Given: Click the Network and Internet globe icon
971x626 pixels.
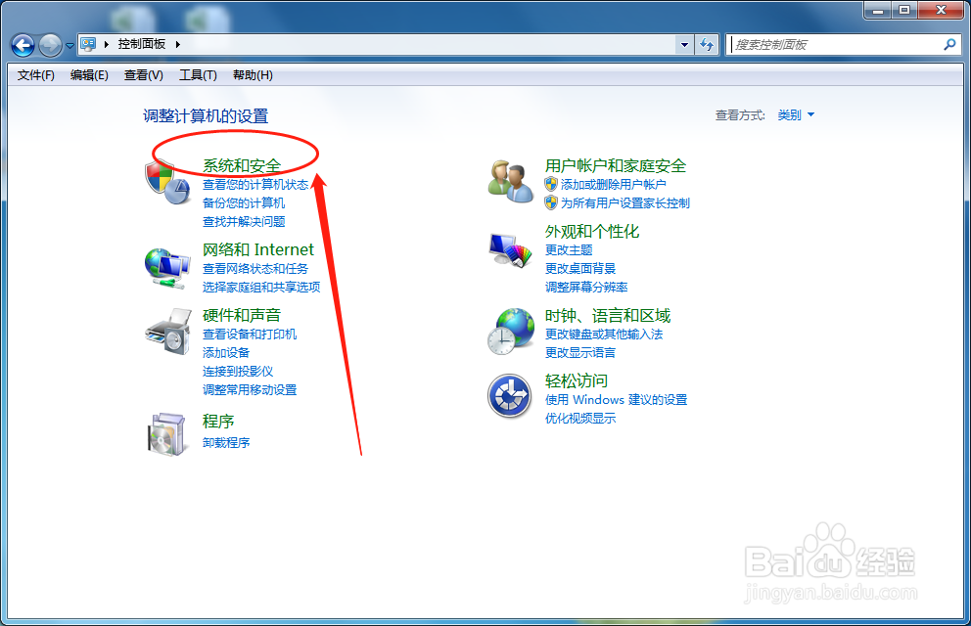Looking at the screenshot, I should coord(167,267).
